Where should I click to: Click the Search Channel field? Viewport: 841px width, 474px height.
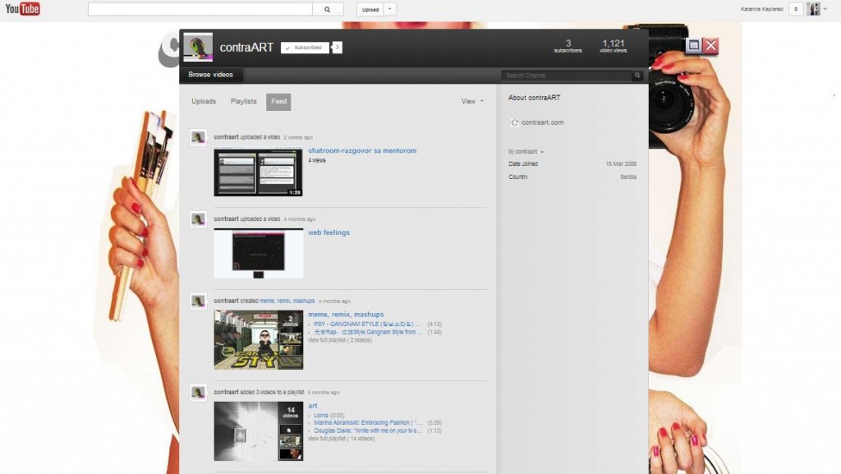tap(567, 76)
